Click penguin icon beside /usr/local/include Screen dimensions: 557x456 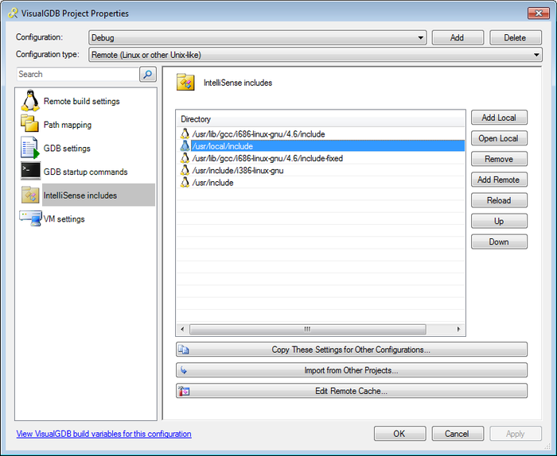tap(185, 145)
